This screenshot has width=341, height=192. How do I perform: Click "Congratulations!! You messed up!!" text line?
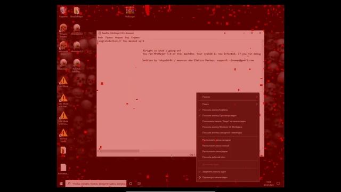tap(121, 41)
